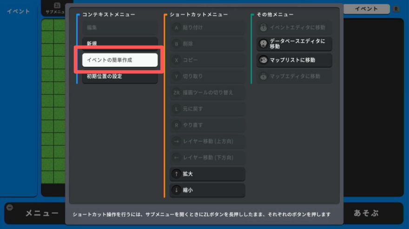Screen dimensions: 409x229
Task: Click stick icon beside データベースエディタに移動
Action: click(263, 44)
